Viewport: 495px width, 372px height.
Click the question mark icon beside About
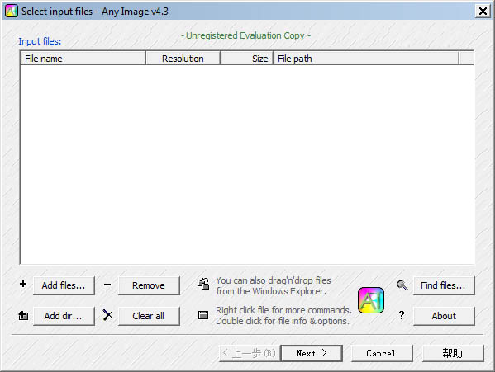[402, 315]
